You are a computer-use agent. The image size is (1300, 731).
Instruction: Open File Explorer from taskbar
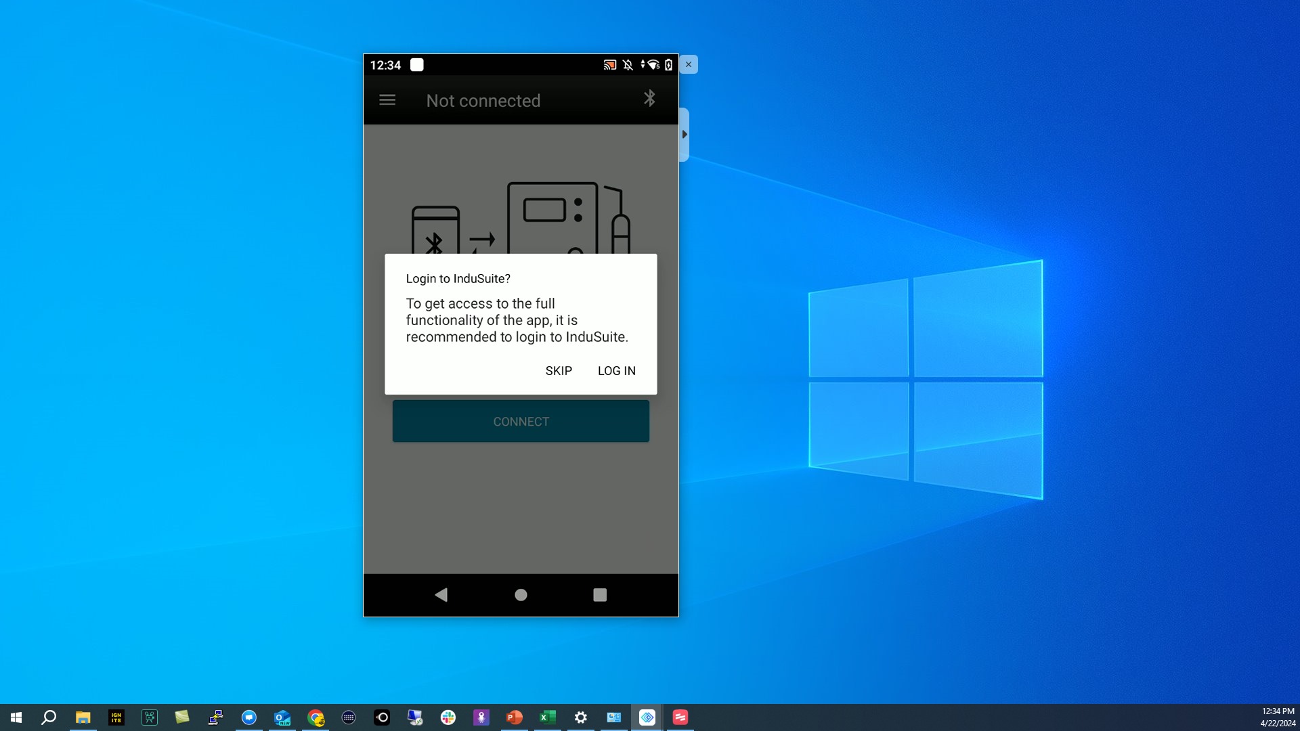[83, 717]
